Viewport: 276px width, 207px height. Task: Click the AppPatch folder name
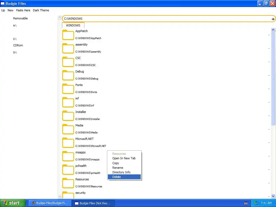point(81,31)
